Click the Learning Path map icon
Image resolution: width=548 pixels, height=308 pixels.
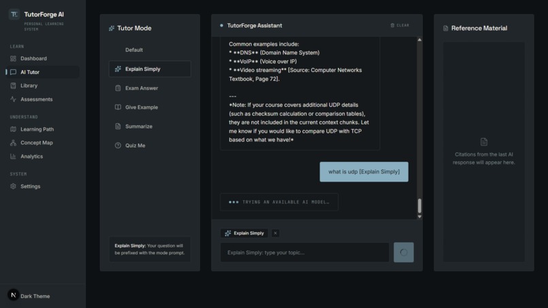[13, 129]
